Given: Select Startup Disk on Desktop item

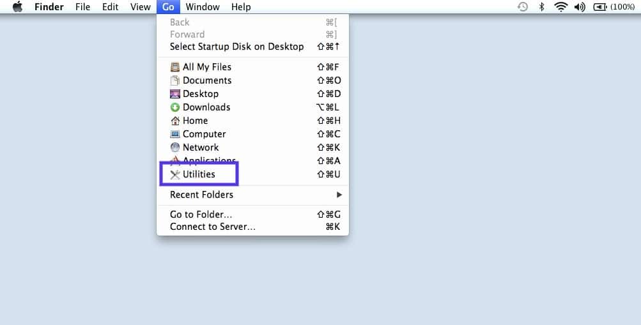Looking at the screenshot, I should (x=236, y=47).
